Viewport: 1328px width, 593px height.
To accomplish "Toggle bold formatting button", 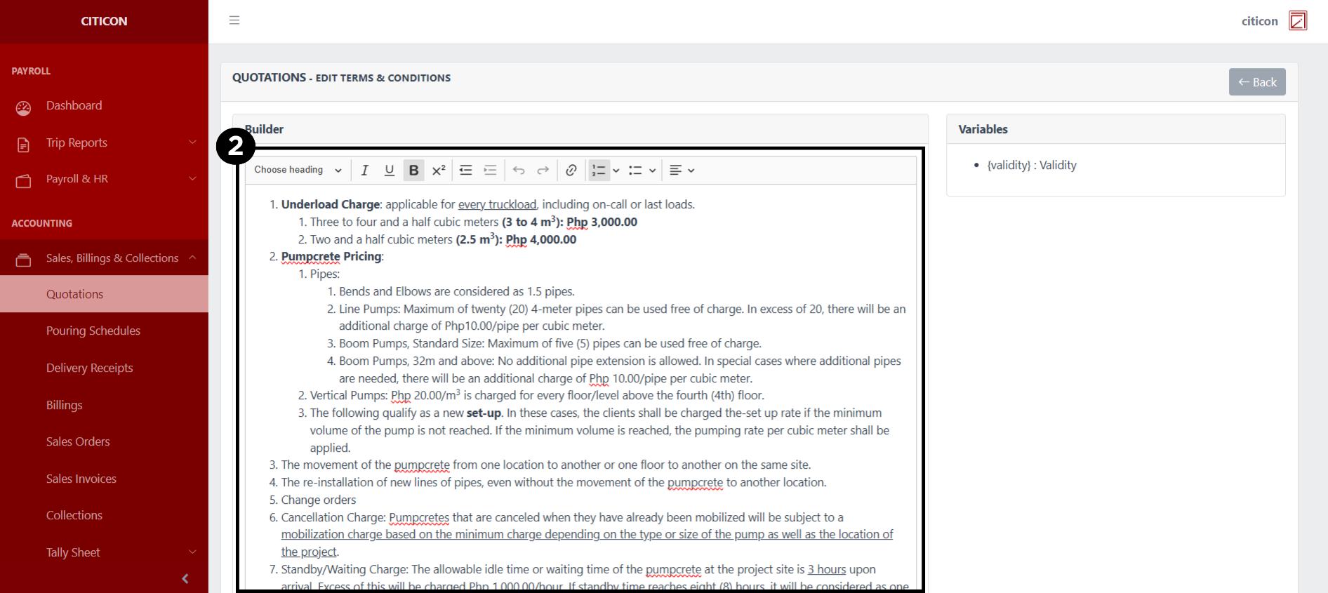I will [x=413, y=171].
